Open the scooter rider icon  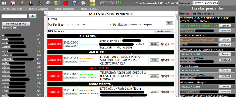tap(39, 3)
